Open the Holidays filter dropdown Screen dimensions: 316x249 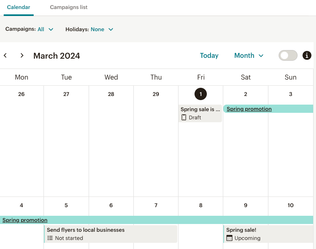(102, 29)
